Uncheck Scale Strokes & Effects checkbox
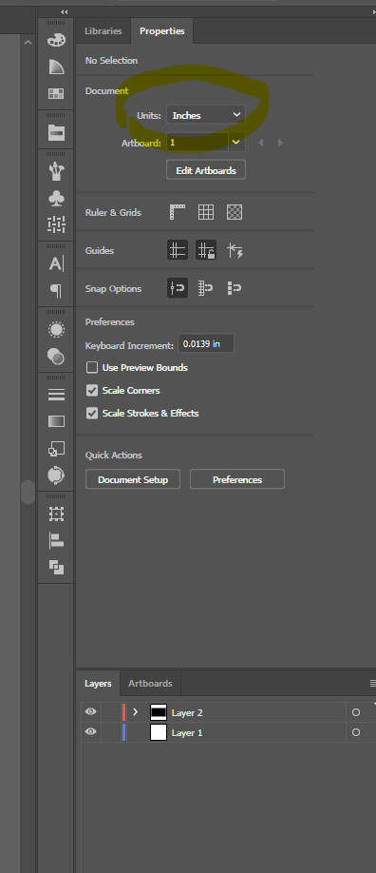The image size is (376, 873). tap(92, 413)
